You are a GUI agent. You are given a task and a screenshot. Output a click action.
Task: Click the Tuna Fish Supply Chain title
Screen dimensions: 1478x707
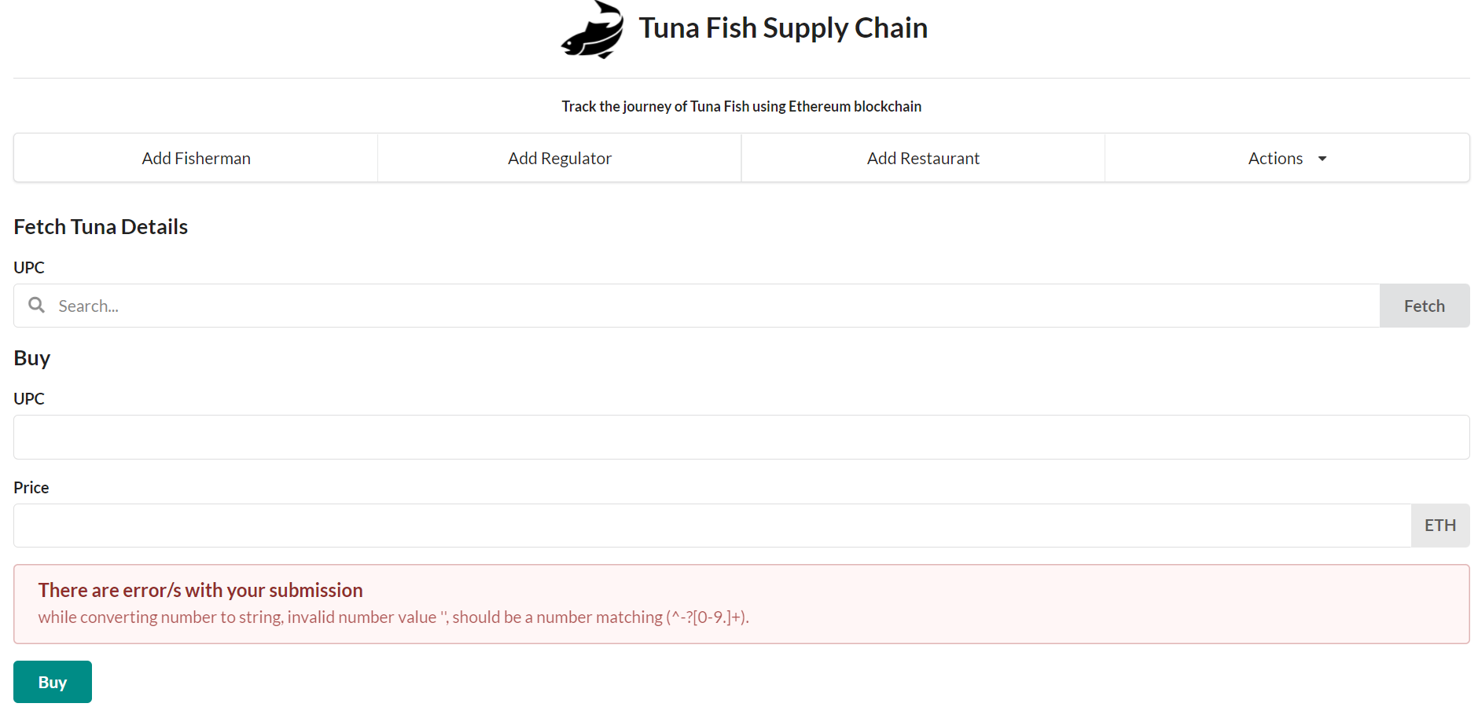[x=783, y=27]
